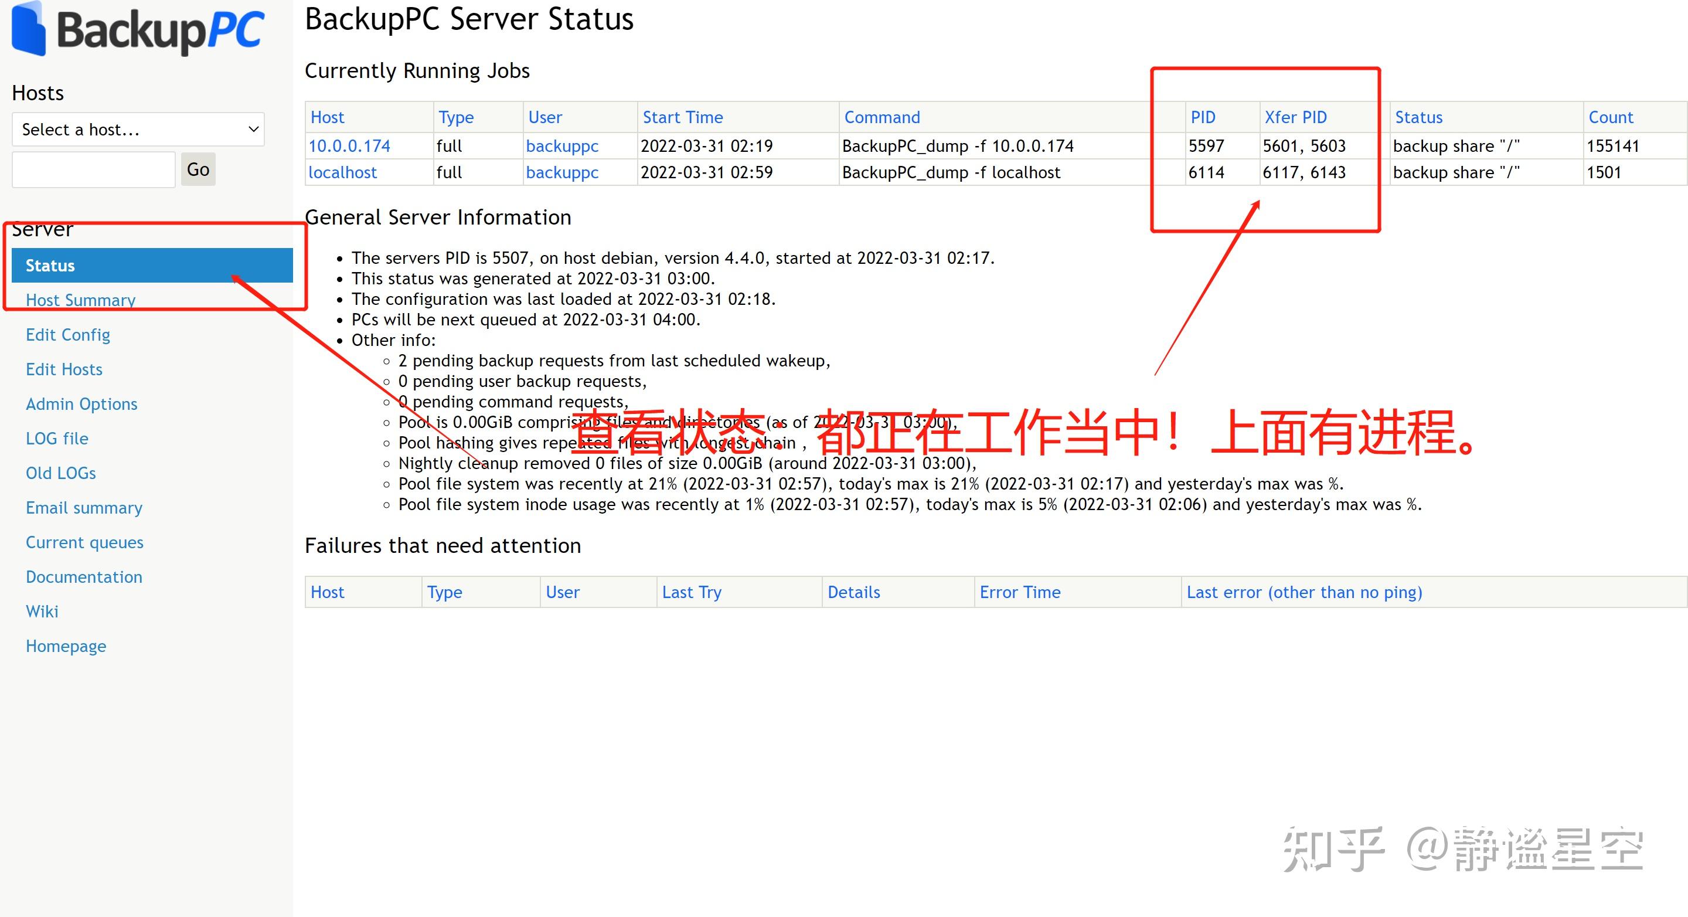This screenshot has height=917, width=1688.
Task: Open the localhost host link
Action: 343,172
